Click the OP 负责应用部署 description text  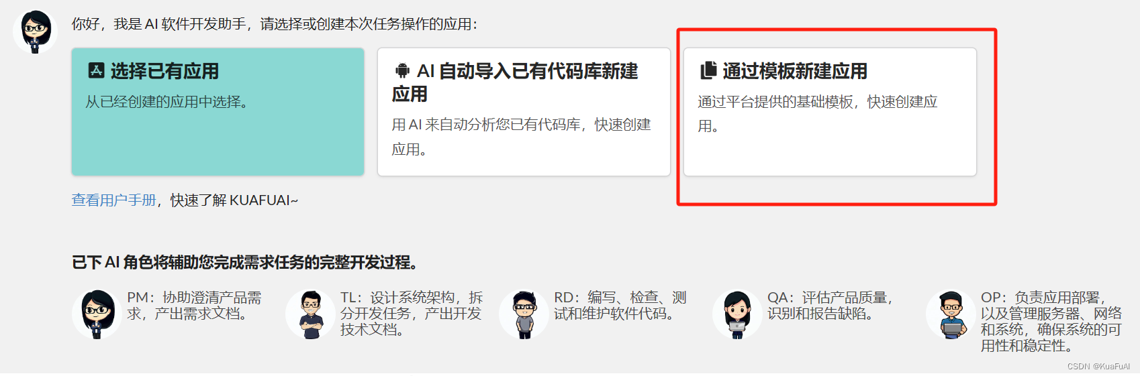click(1051, 322)
